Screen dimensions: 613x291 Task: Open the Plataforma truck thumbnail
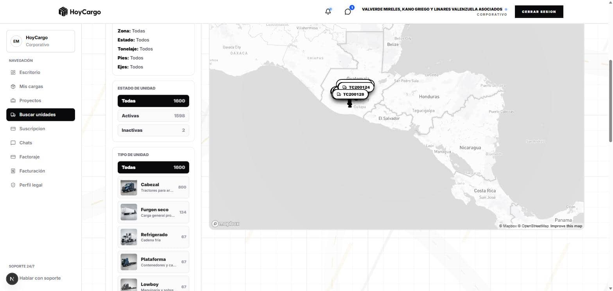(x=129, y=262)
